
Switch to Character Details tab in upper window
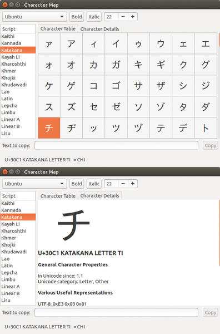click(x=99, y=29)
